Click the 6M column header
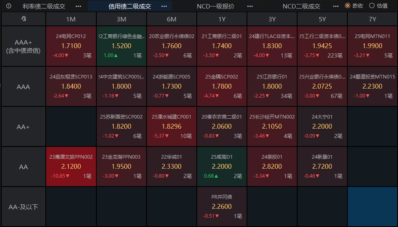 tap(172, 19)
